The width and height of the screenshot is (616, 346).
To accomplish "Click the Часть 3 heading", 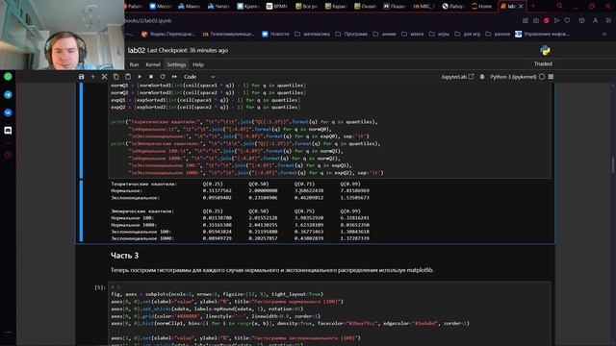I will click(x=124, y=256).
